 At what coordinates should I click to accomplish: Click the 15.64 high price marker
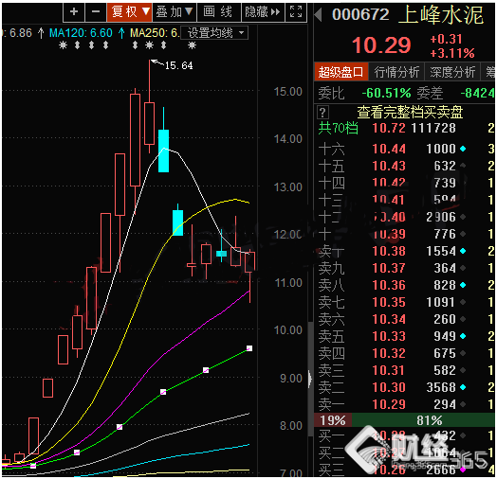178,65
